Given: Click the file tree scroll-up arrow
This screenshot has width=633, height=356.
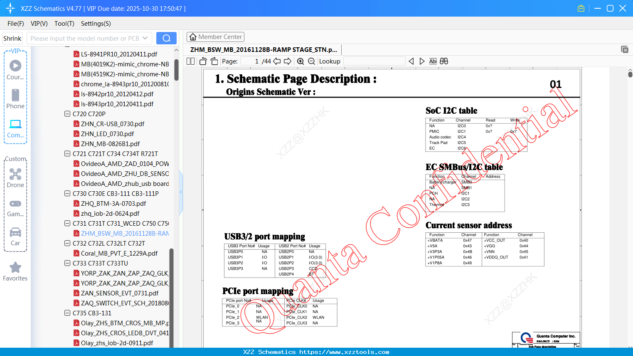Looking at the screenshot, I should click(x=176, y=50).
